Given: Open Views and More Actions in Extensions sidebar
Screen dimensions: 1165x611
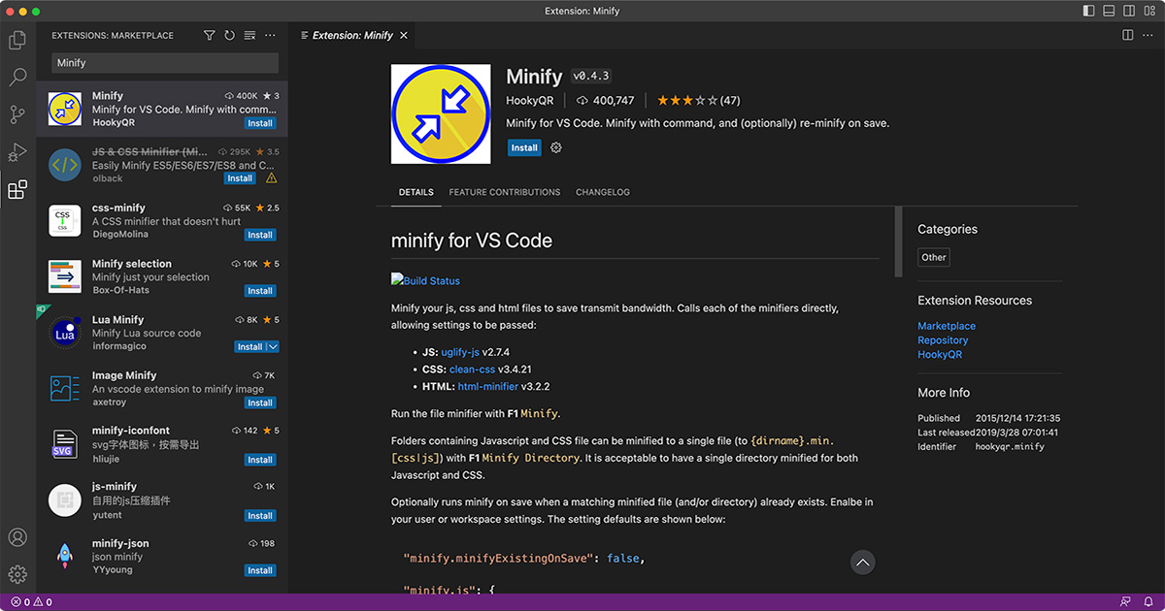Looking at the screenshot, I should point(270,35).
